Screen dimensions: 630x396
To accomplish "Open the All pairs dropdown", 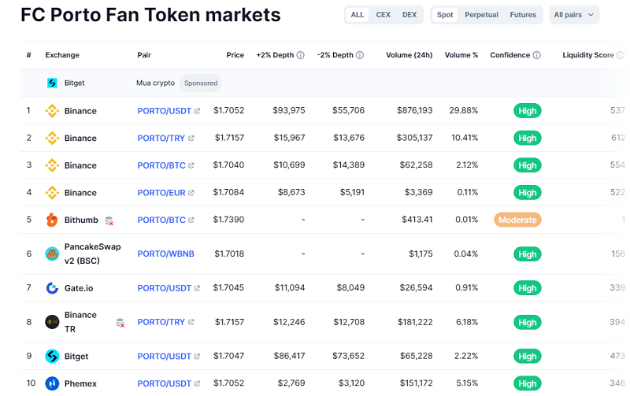I will (x=573, y=15).
